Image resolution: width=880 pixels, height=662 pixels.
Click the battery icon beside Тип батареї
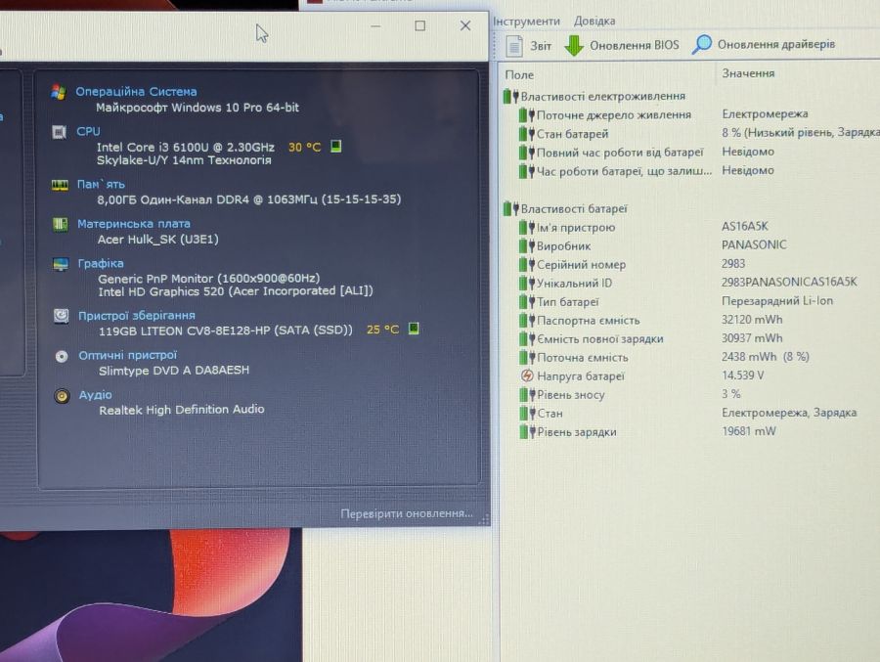pyautogui.click(x=527, y=301)
